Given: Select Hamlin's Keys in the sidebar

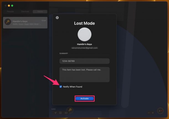Looking at the screenshot, I should tap(25, 23).
